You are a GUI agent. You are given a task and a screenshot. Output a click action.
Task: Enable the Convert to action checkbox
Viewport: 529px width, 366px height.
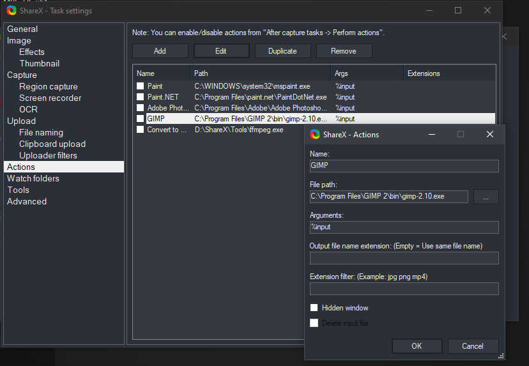tap(140, 130)
